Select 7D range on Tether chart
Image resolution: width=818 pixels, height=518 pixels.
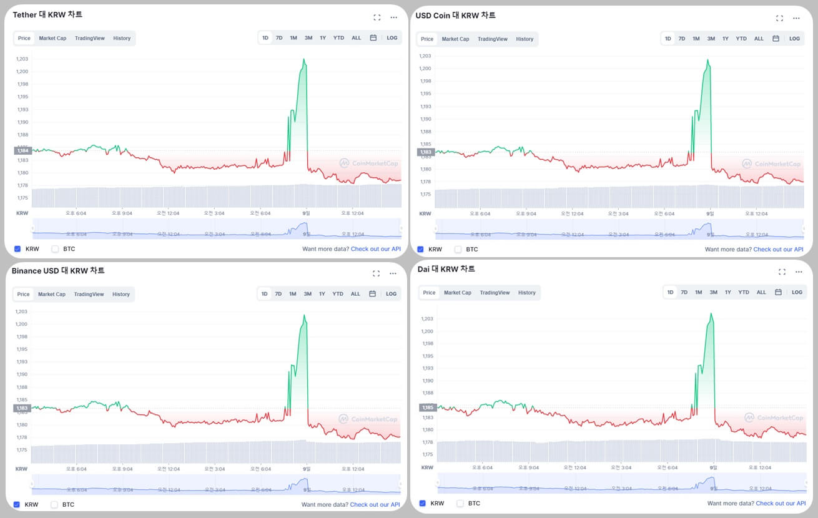point(279,38)
